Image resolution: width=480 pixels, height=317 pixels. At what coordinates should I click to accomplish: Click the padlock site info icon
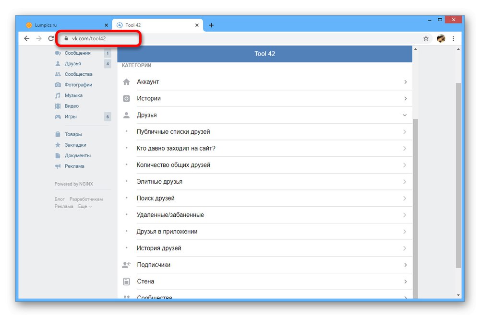click(x=66, y=38)
